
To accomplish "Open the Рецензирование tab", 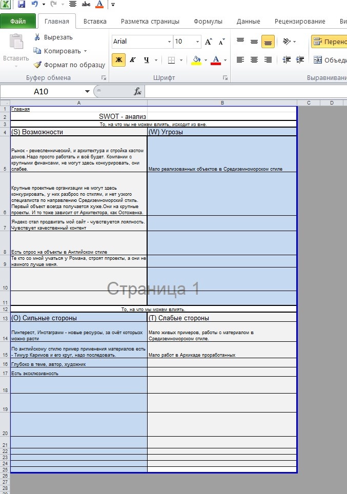I will click(300, 21).
